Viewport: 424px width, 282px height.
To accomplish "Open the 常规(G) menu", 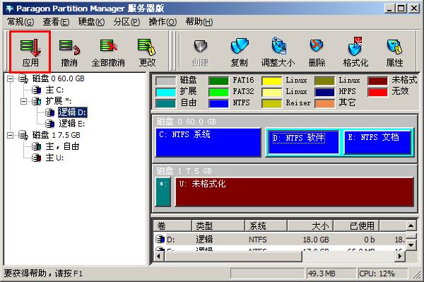I will 20,22.
